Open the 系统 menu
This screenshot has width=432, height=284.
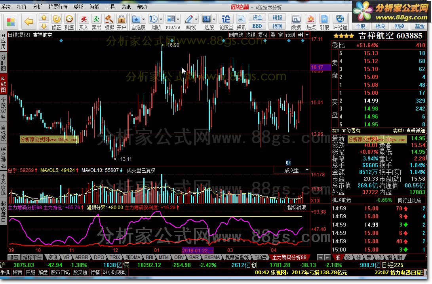point(6,7)
